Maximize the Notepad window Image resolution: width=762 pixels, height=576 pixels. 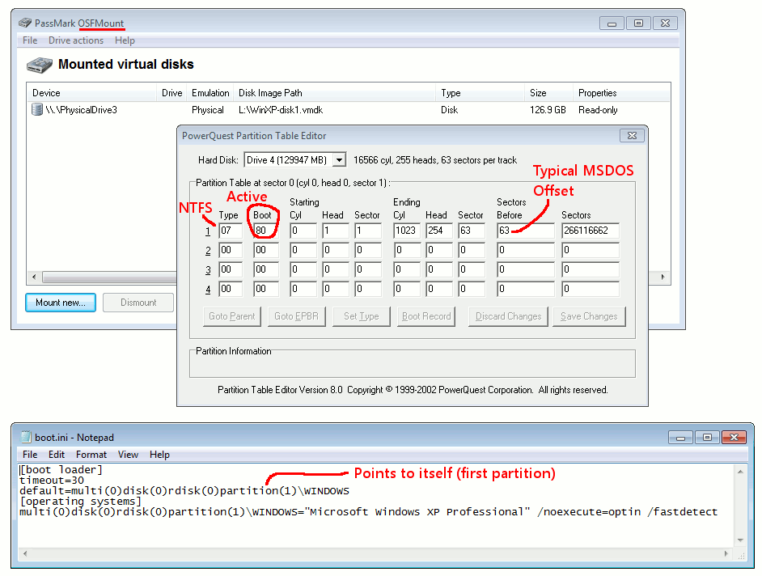click(x=707, y=438)
